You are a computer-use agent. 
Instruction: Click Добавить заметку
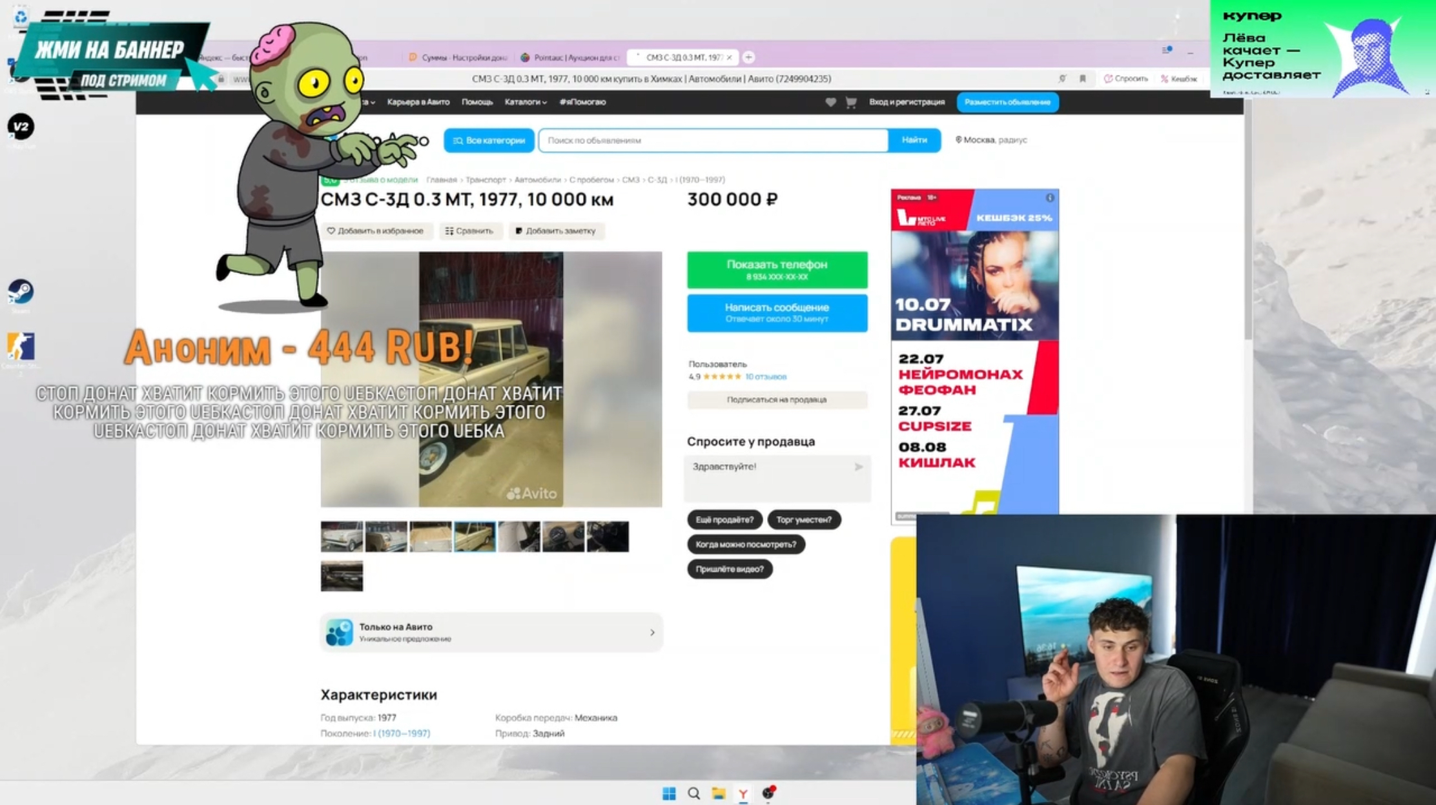[555, 230]
